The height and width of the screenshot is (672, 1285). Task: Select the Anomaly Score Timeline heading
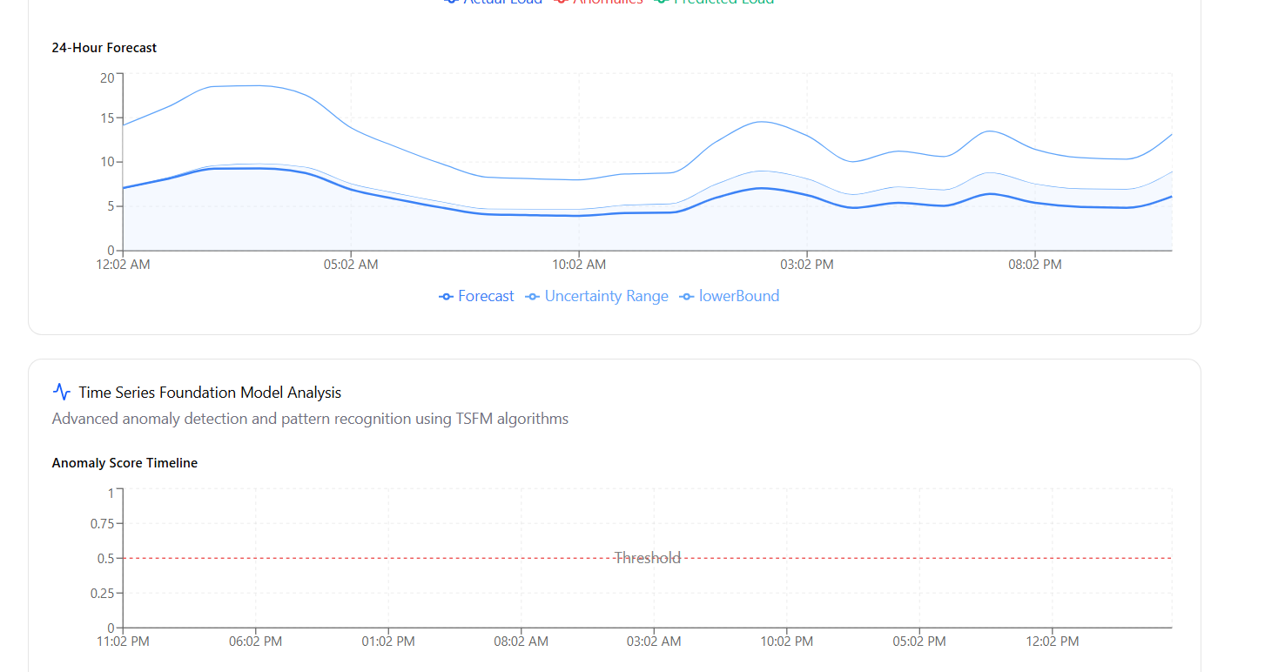(124, 463)
